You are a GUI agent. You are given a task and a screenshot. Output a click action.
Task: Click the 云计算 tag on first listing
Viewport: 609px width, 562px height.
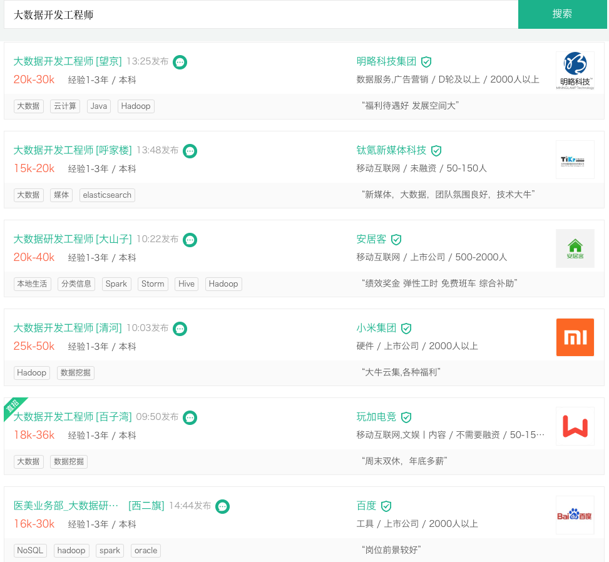click(x=65, y=106)
